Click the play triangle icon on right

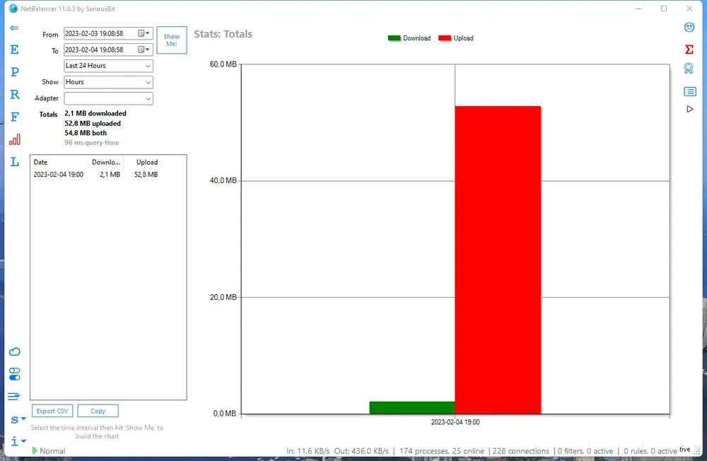(690, 109)
